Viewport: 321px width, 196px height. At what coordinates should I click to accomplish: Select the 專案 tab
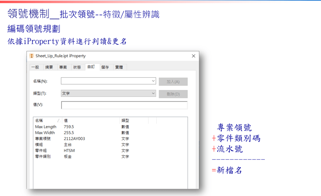(63, 67)
